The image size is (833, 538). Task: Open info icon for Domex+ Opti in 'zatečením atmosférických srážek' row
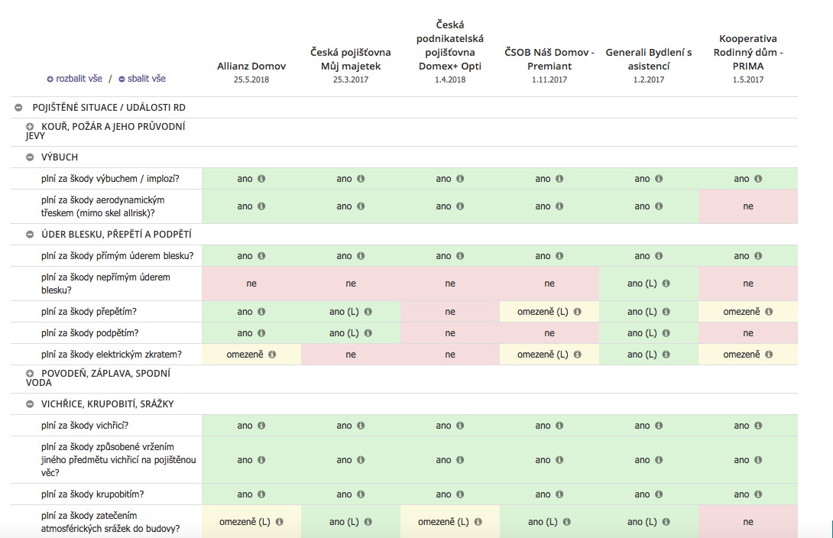(478, 521)
